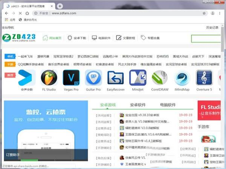Screen dimensions: 226x169
Task: Switch to the 电脑软件 list tab
Action: (168, 105)
